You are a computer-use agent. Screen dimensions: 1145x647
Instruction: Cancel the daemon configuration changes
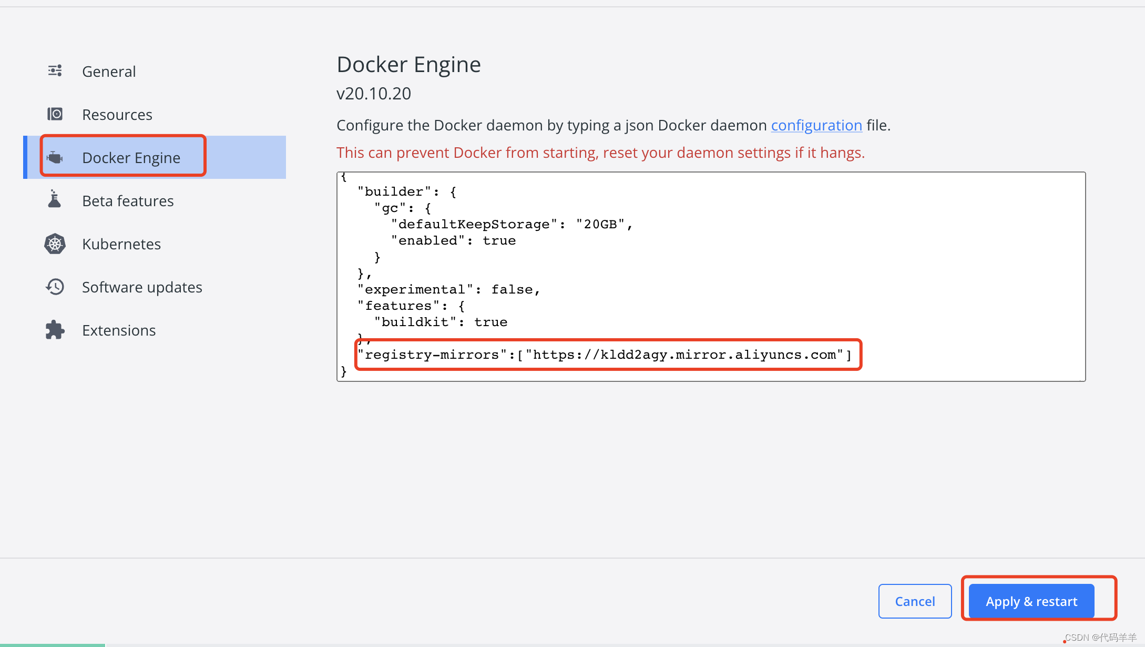pos(915,601)
